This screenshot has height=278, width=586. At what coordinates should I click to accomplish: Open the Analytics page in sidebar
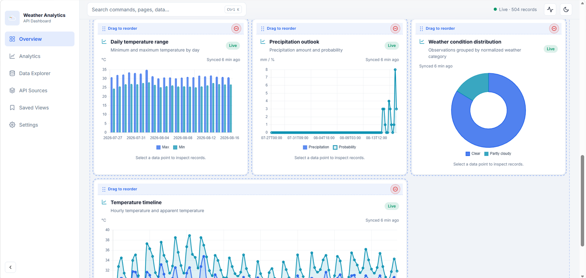pos(40,56)
